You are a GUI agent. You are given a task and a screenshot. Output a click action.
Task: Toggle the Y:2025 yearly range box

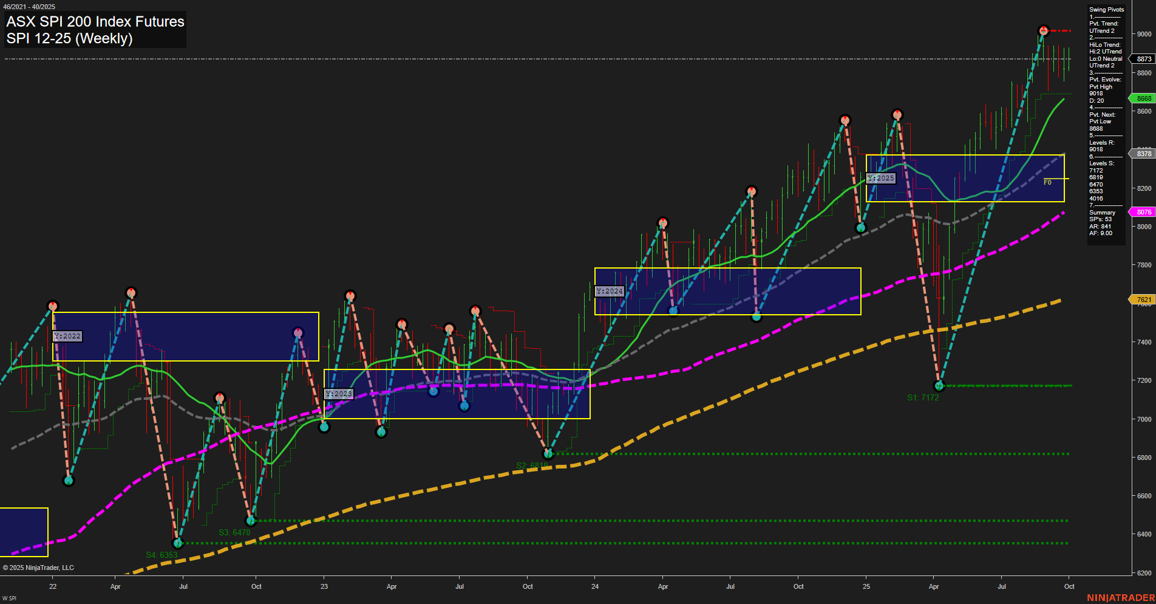tap(880, 178)
